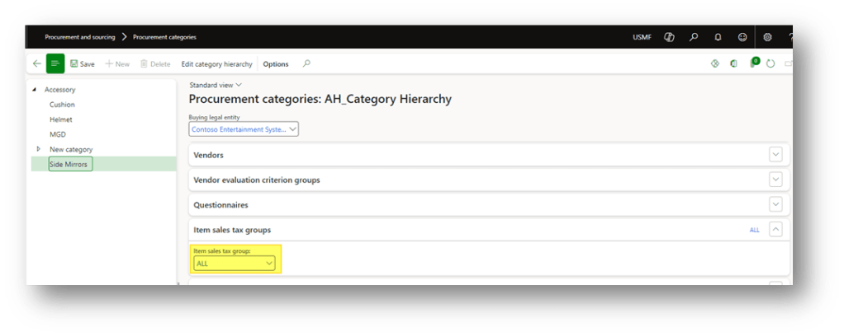Viewport: 844px width, 336px height.
Task: Toggle the green navigation list button
Action: 55,63
